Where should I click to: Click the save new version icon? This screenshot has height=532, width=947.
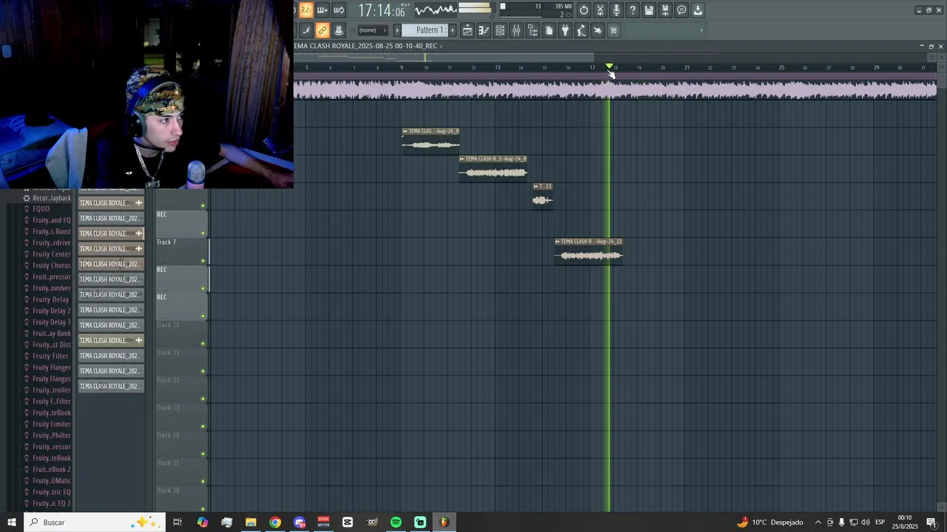(x=665, y=10)
